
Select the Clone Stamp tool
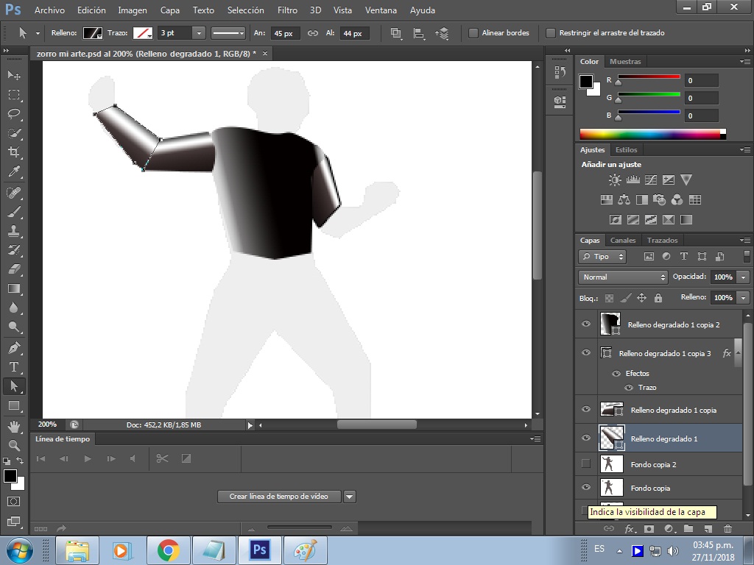14,231
